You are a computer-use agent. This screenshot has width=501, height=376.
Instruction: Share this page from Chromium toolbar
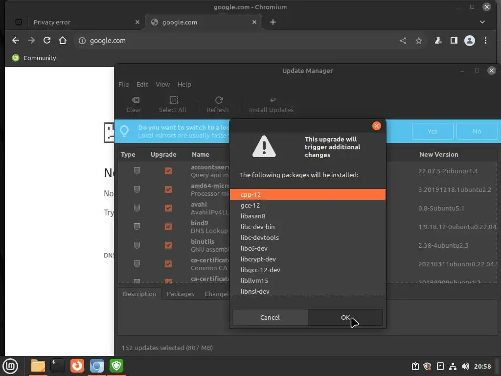pos(403,41)
